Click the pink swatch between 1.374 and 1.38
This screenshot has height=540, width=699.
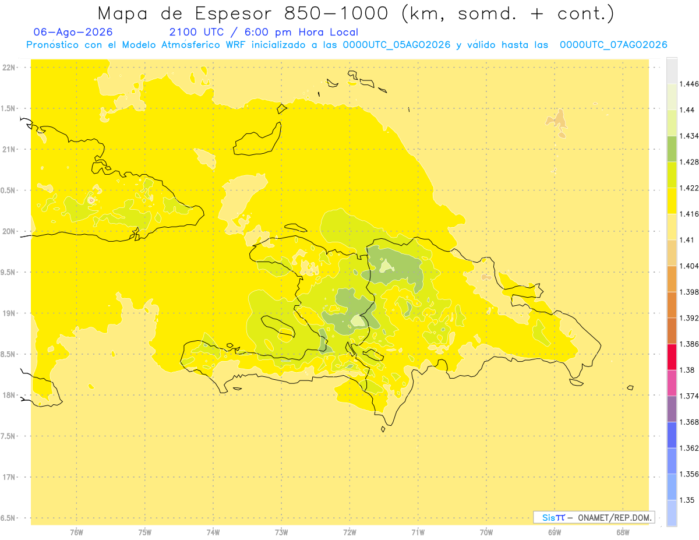[672, 383]
